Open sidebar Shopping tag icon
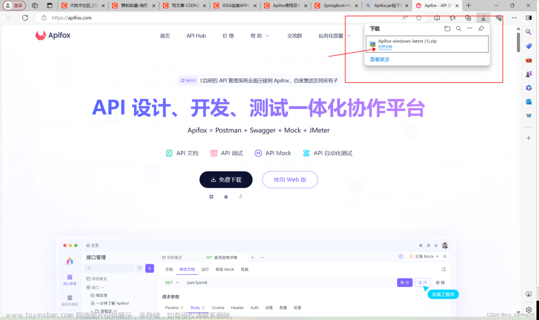Viewport: 539px width, 320px height. (529, 46)
